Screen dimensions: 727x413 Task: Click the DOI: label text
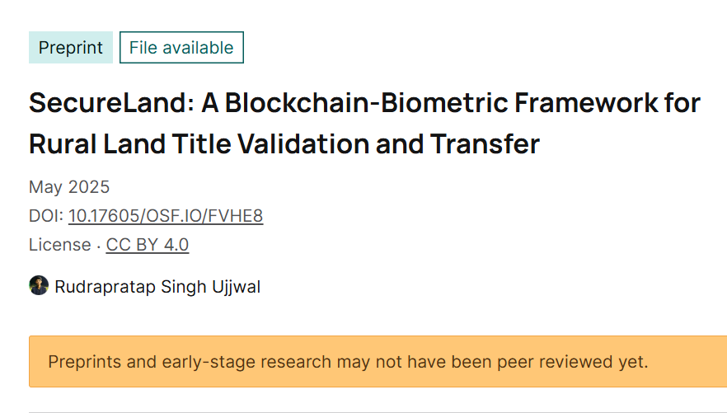pos(46,216)
